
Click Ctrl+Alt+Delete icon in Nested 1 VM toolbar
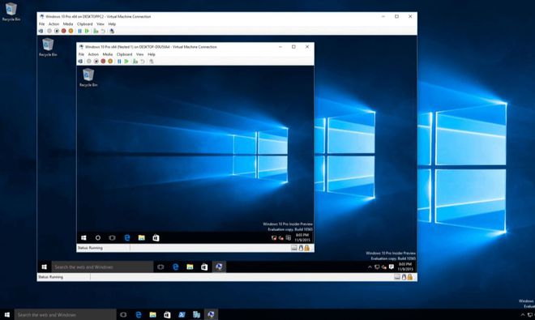(80, 62)
